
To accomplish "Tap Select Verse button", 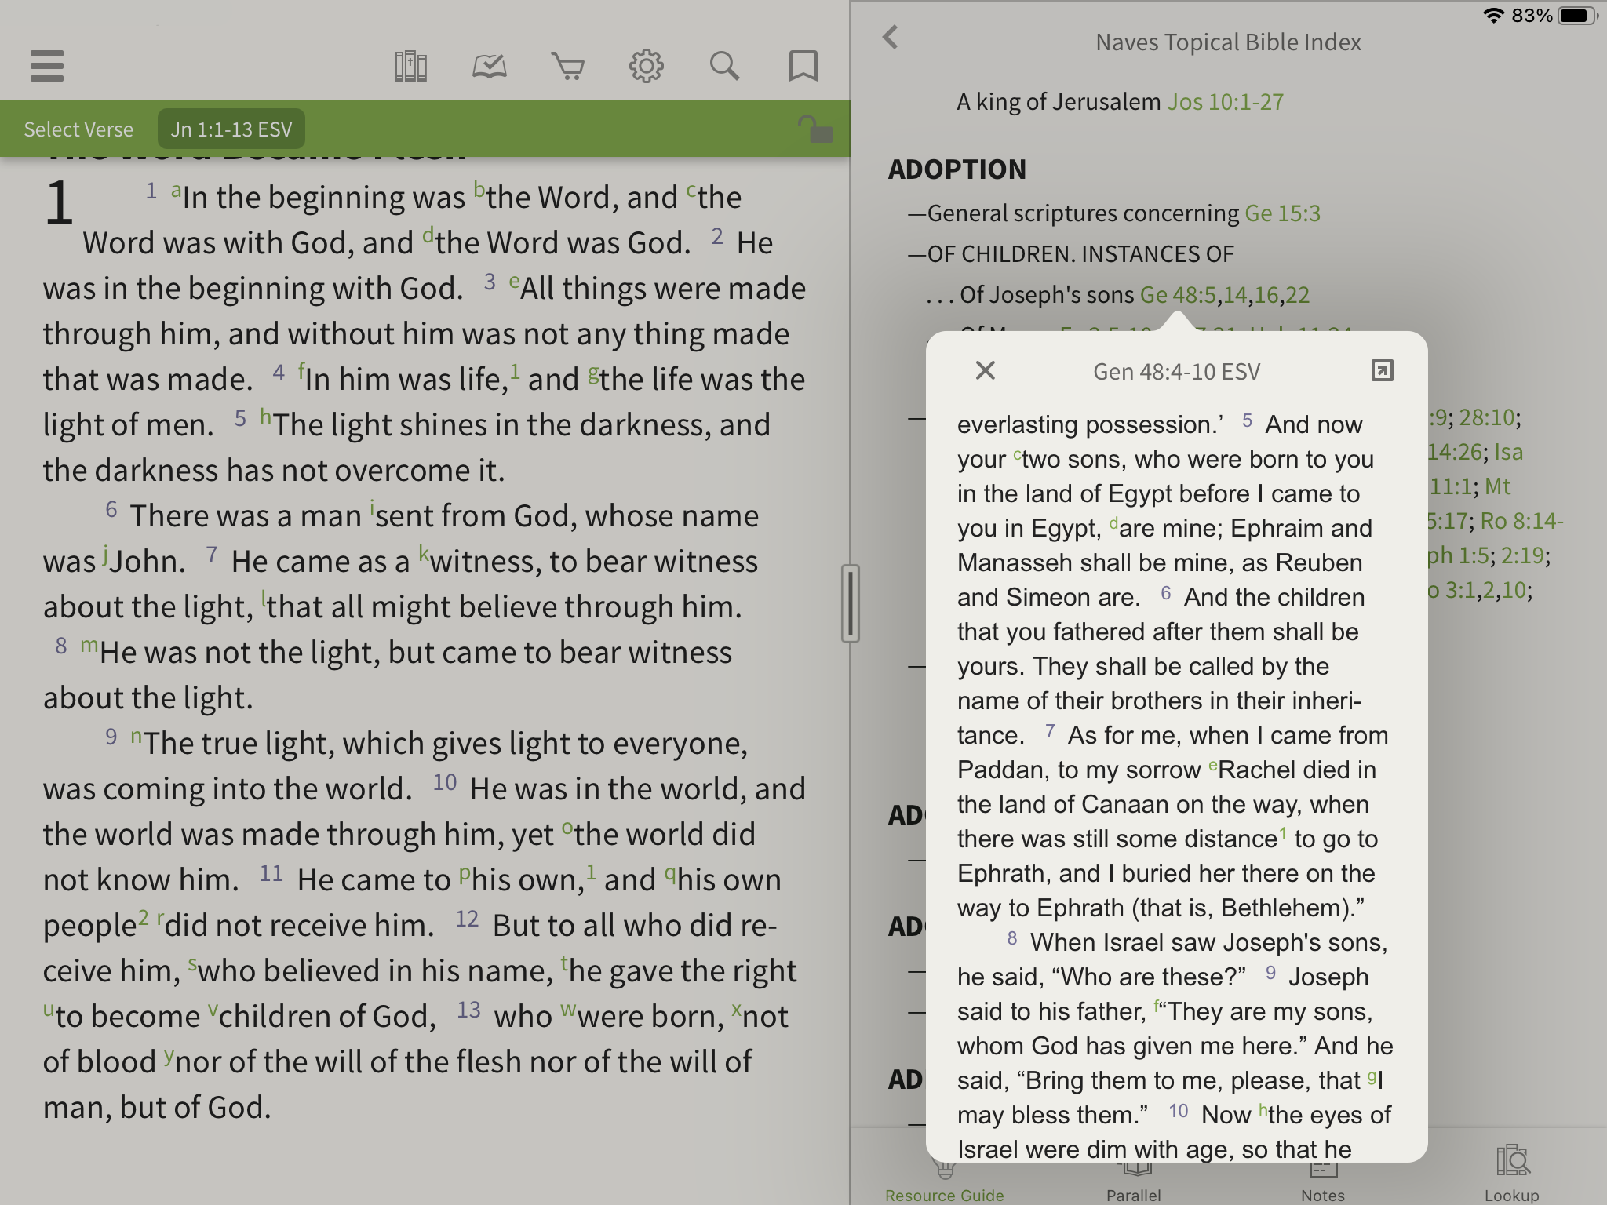I will pos(78,129).
